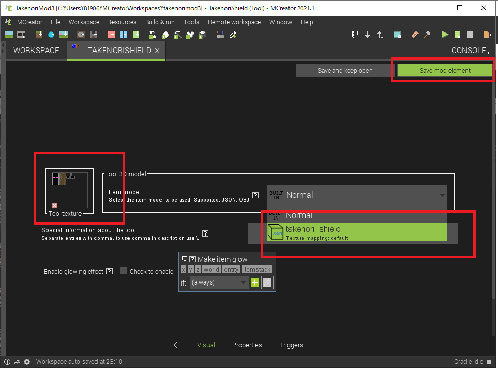Click the green Run client play icon

[445, 35]
